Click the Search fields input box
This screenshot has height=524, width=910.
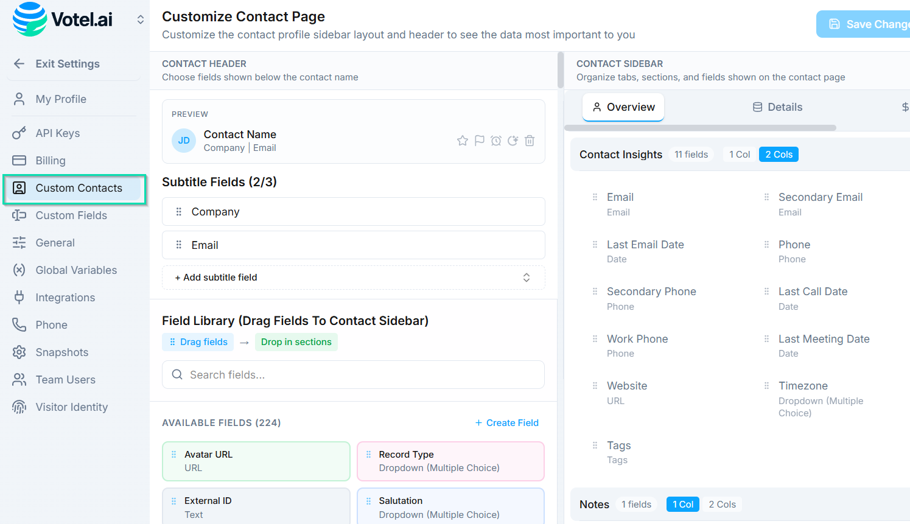point(353,375)
